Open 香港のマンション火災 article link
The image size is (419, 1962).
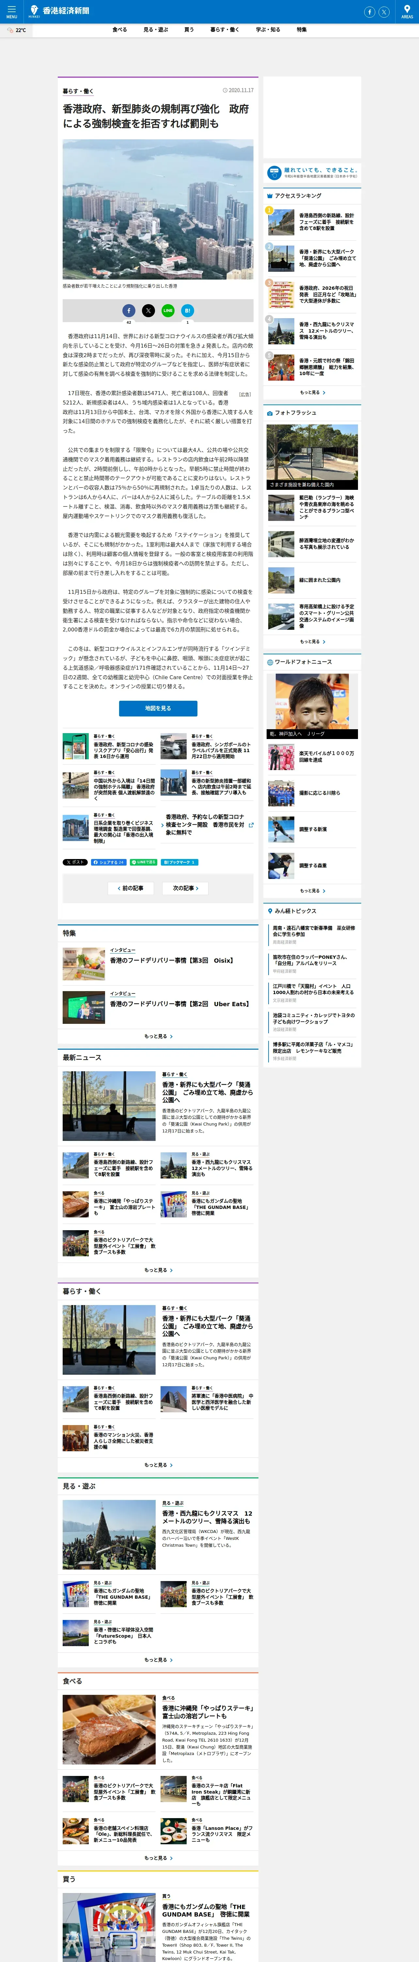tap(108, 1438)
